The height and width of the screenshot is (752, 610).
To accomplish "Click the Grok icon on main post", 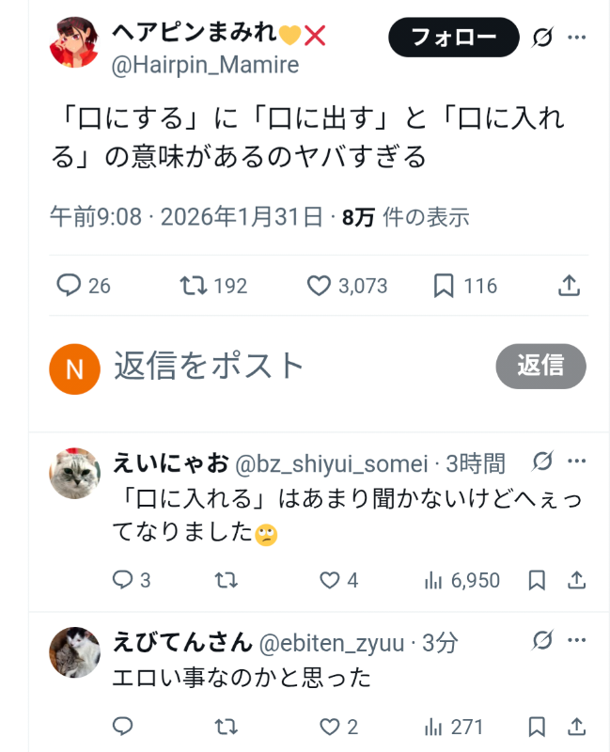I will pyautogui.click(x=542, y=38).
